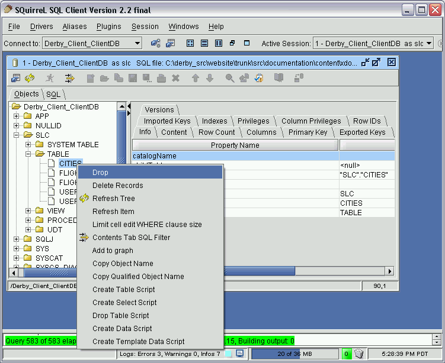
Task: Open the logs viewer icon in status bar
Action: pos(239,354)
